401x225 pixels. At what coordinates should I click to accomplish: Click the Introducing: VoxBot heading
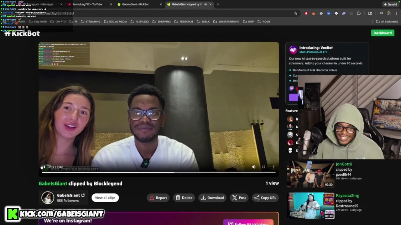[x=316, y=48]
